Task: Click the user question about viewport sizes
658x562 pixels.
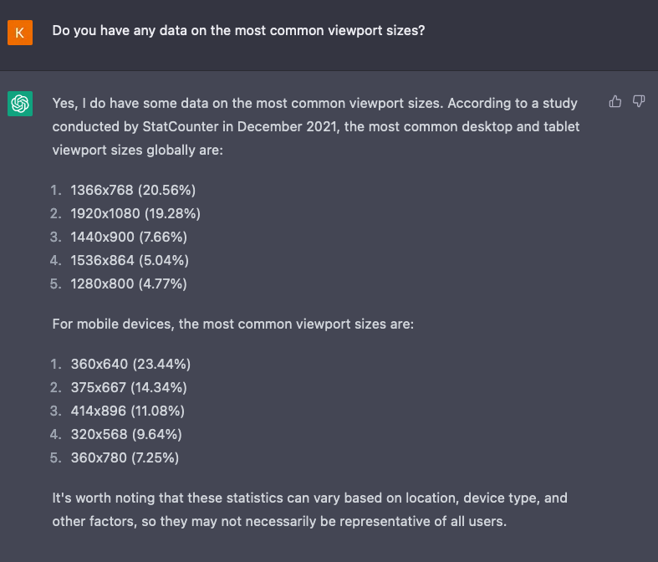Action: click(x=238, y=31)
